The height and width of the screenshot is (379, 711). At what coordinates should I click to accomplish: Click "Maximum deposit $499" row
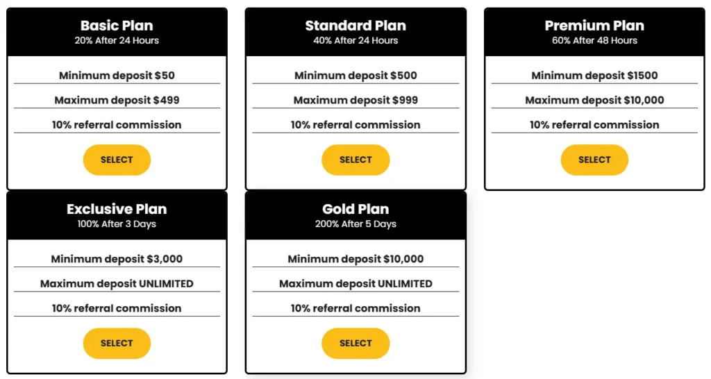117,100
